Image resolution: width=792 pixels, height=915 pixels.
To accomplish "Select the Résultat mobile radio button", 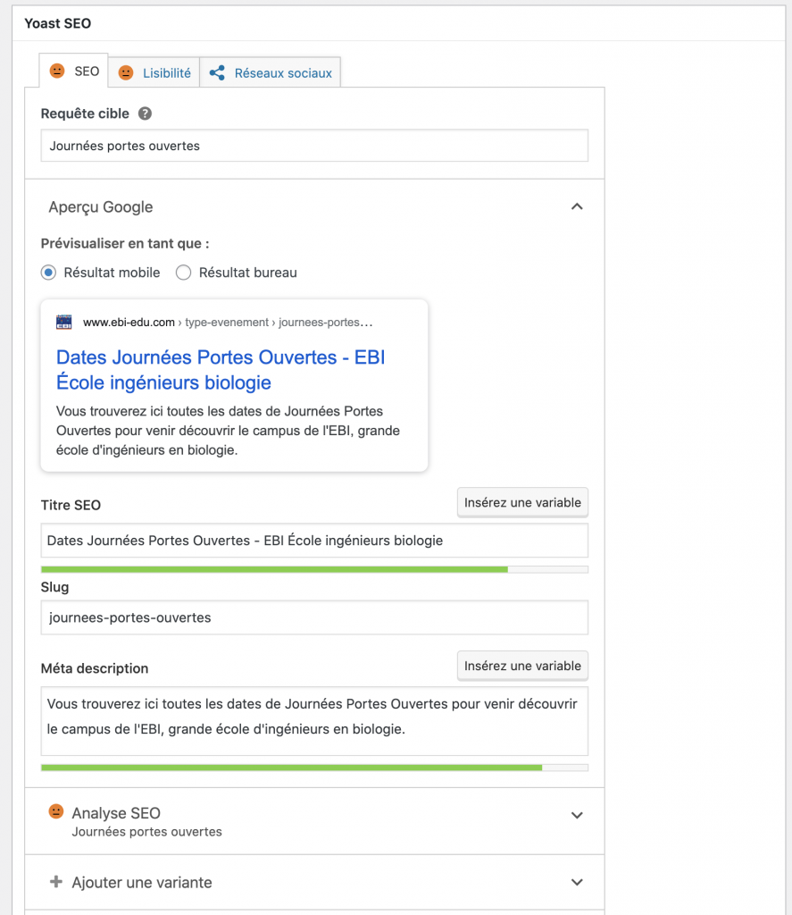I will 48,273.
